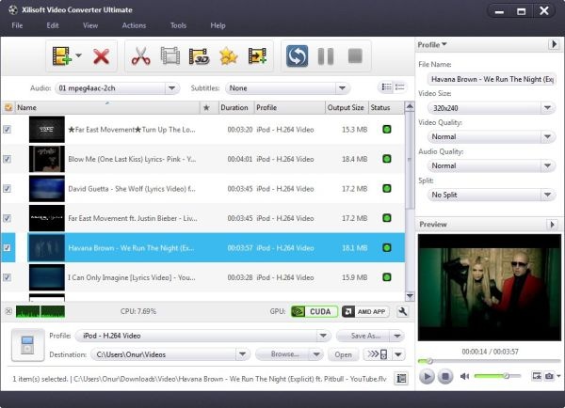565x408 pixels.
Task: Pause the conversion
Action: tap(326, 56)
